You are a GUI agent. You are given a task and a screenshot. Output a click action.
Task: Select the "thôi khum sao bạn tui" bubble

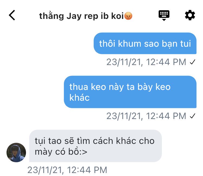click(145, 43)
